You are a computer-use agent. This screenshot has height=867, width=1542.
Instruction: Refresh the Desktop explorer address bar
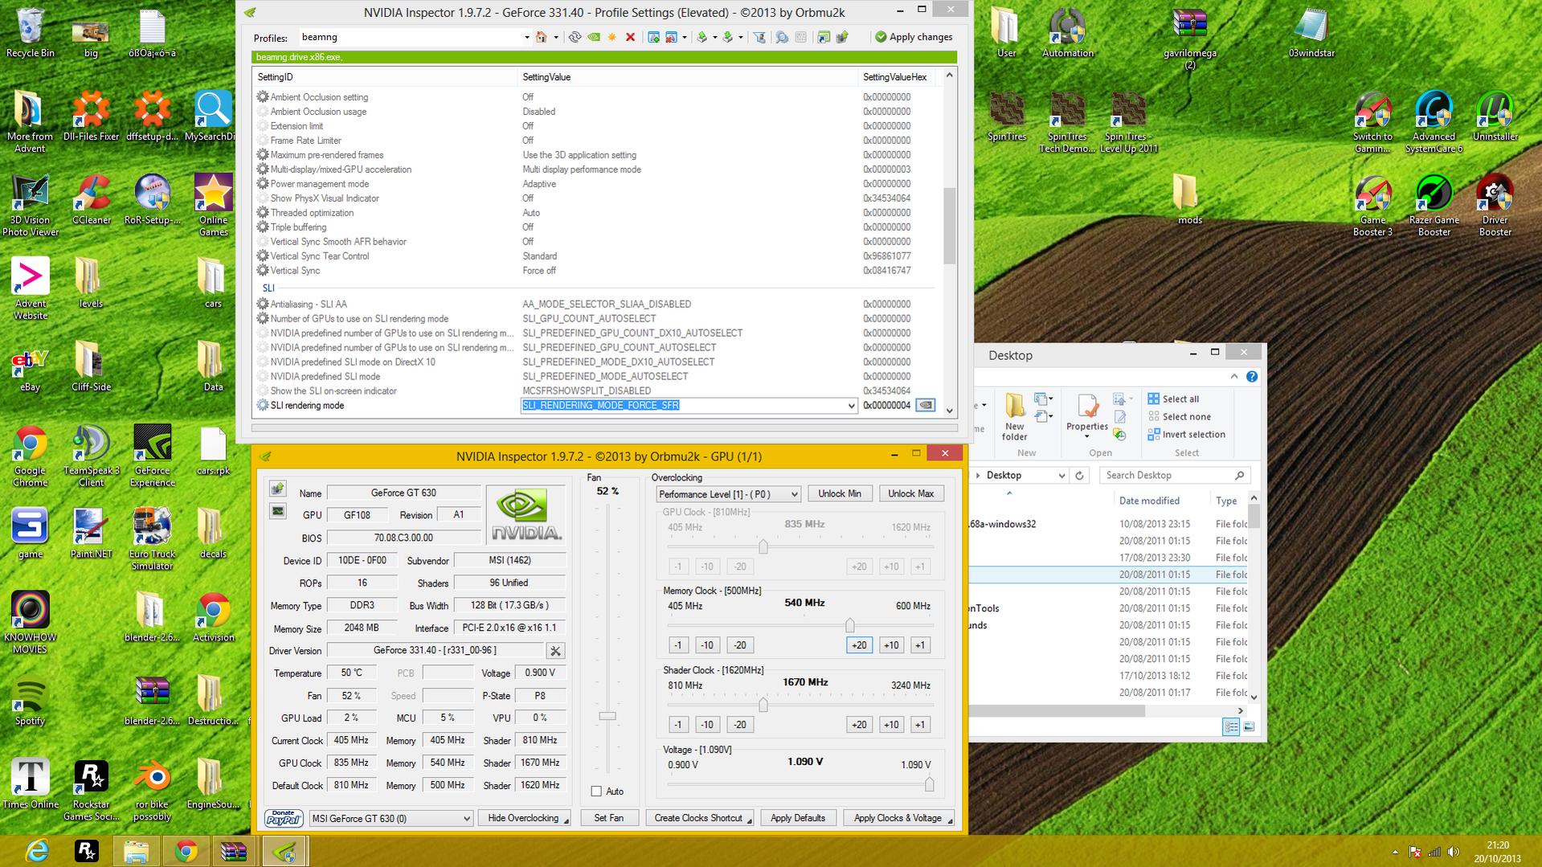pos(1079,476)
